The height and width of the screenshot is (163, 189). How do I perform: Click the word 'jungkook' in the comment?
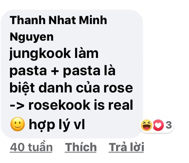40,54
